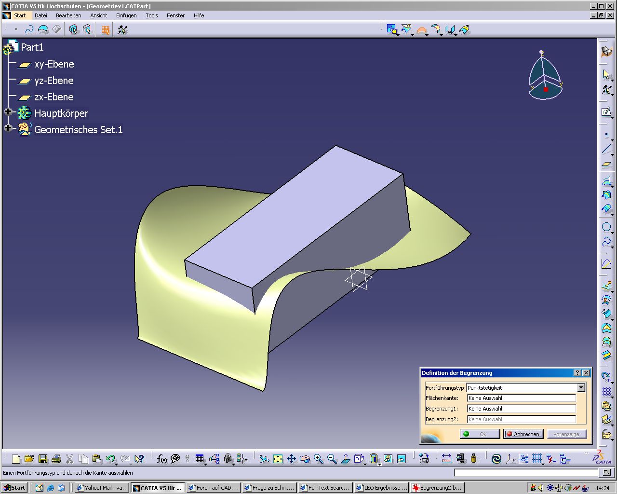Open the Start menu in CATIA menubar
Image resolution: width=617 pixels, height=494 pixels.
[20, 15]
